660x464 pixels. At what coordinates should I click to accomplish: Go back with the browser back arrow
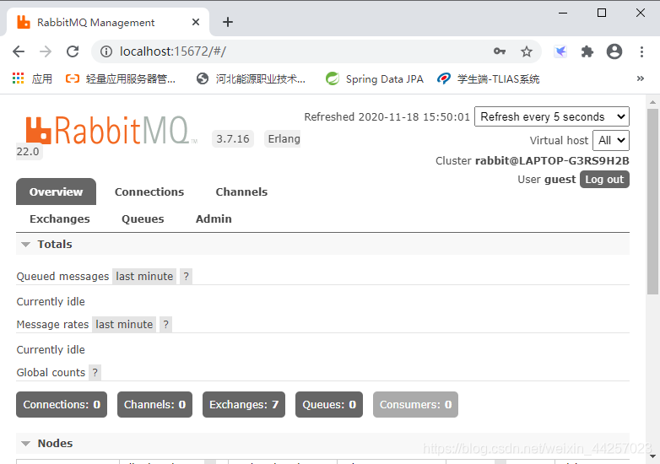(x=19, y=51)
